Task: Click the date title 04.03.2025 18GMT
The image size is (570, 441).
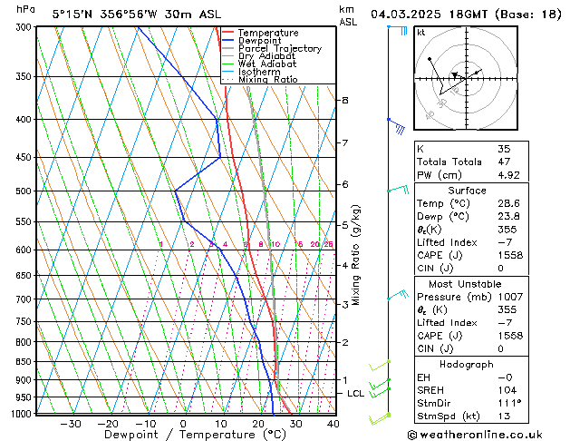Action: point(461,14)
